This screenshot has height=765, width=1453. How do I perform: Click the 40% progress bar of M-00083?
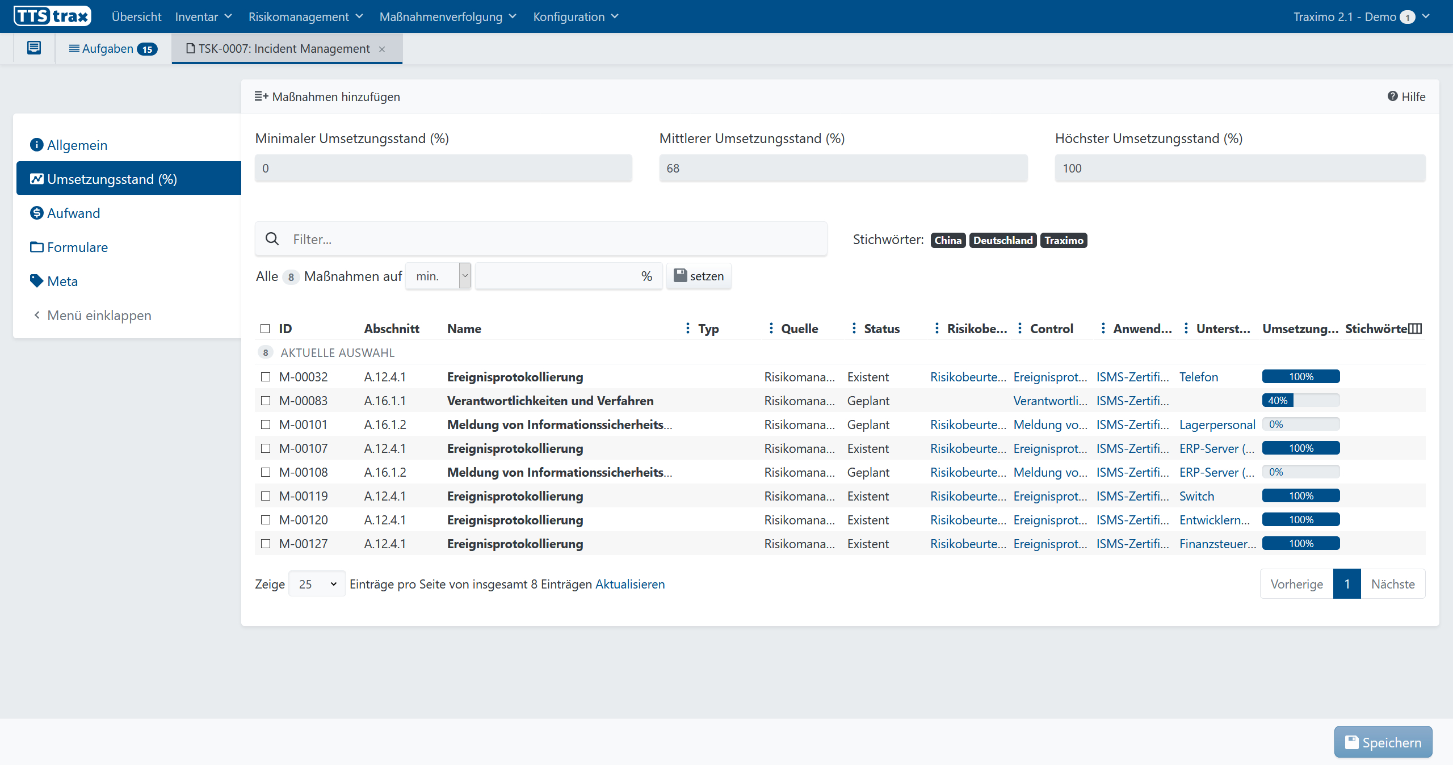coord(1300,401)
